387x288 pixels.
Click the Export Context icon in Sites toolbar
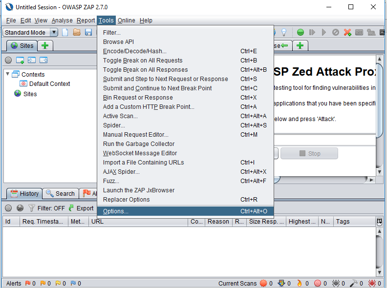point(43,60)
